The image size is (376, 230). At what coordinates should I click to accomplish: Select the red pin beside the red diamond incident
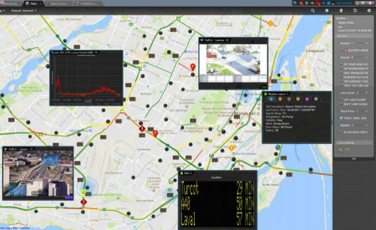155,133
